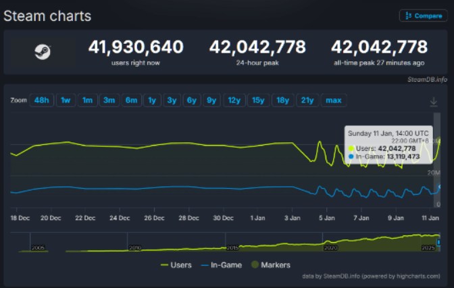Pick the 21y zoom range
The image size is (454, 288).
coord(307,100)
